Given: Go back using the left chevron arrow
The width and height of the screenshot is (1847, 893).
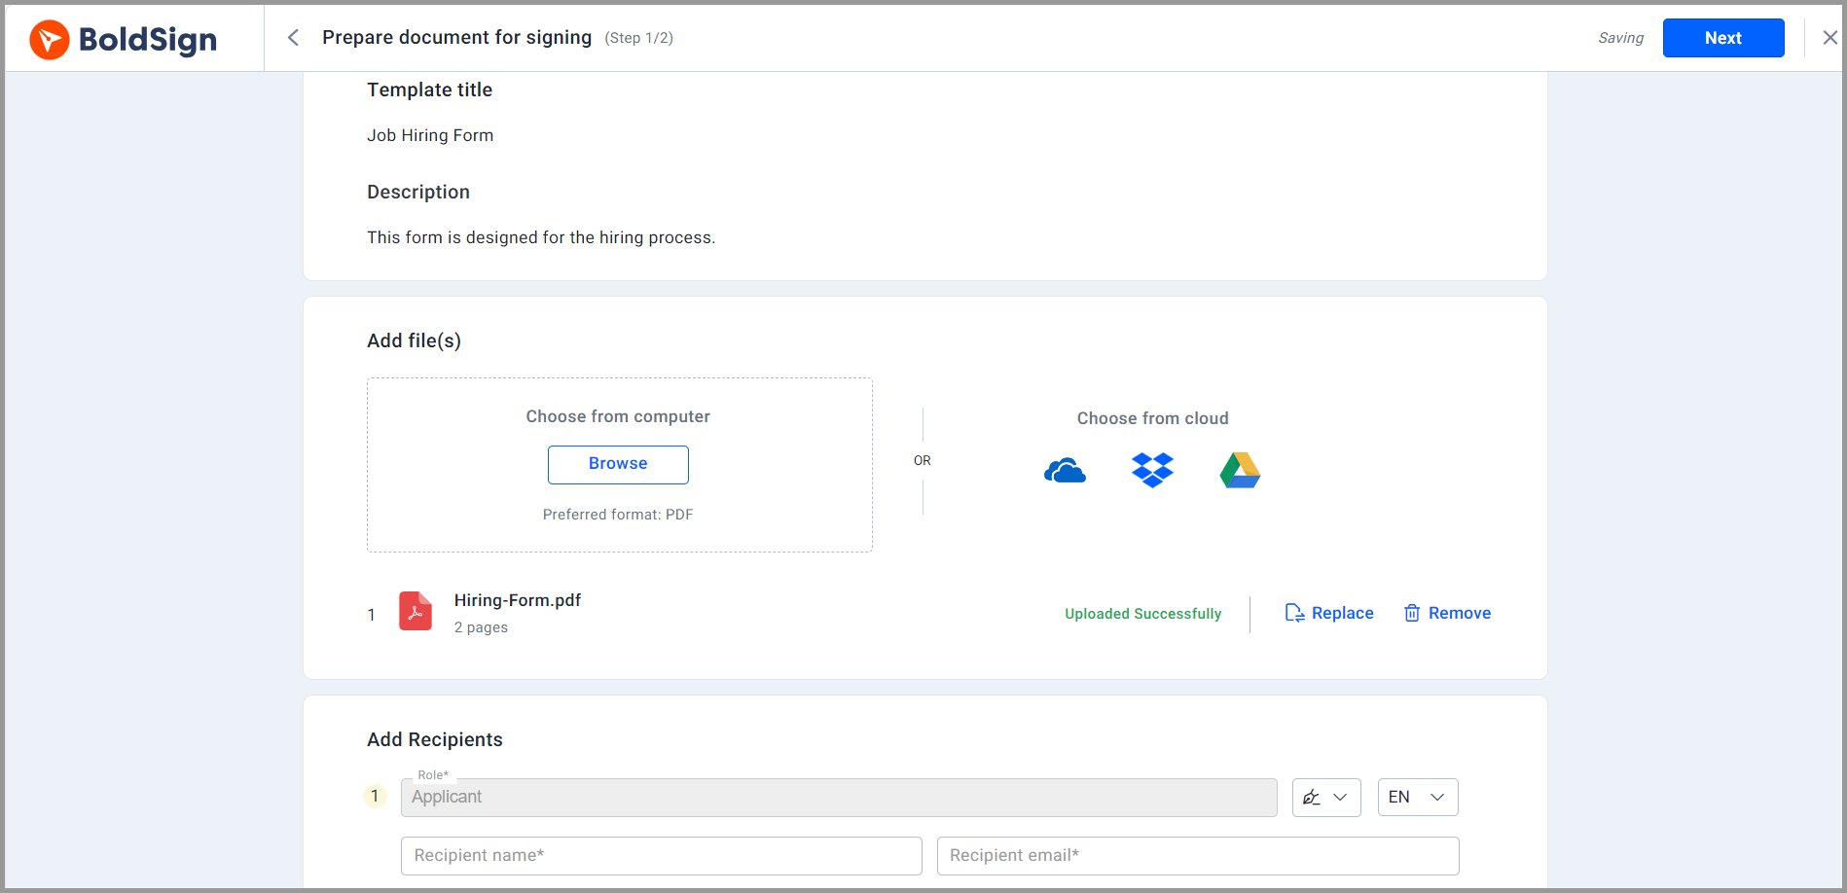Looking at the screenshot, I should (292, 37).
